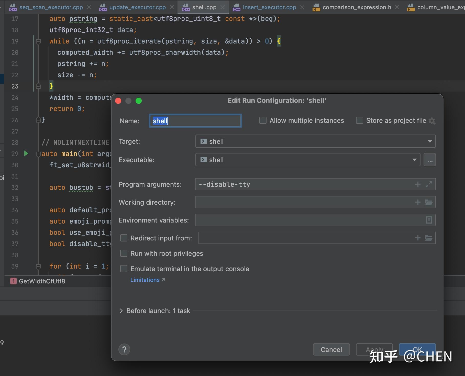Image resolution: width=465 pixels, height=376 pixels.
Task: Open the Limitations link
Action: pos(145,280)
